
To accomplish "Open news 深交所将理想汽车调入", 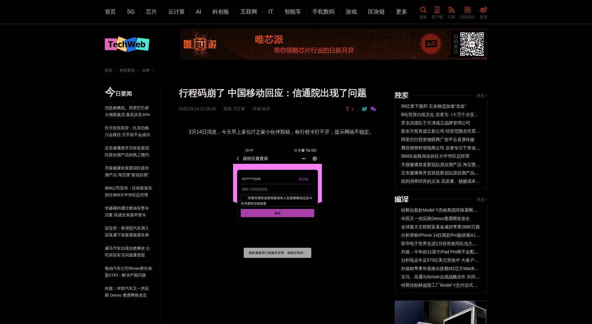I will click(x=127, y=232).
